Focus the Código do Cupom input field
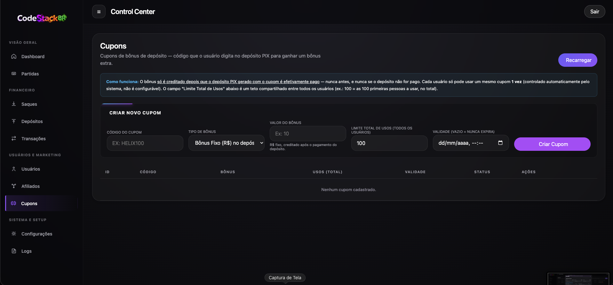The width and height of the screenshot is (613, 285). click(x=145, y=143)
